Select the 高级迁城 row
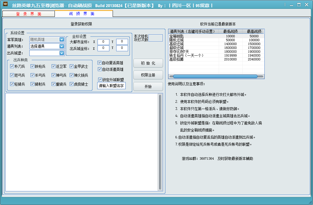 tap(216, 44)
